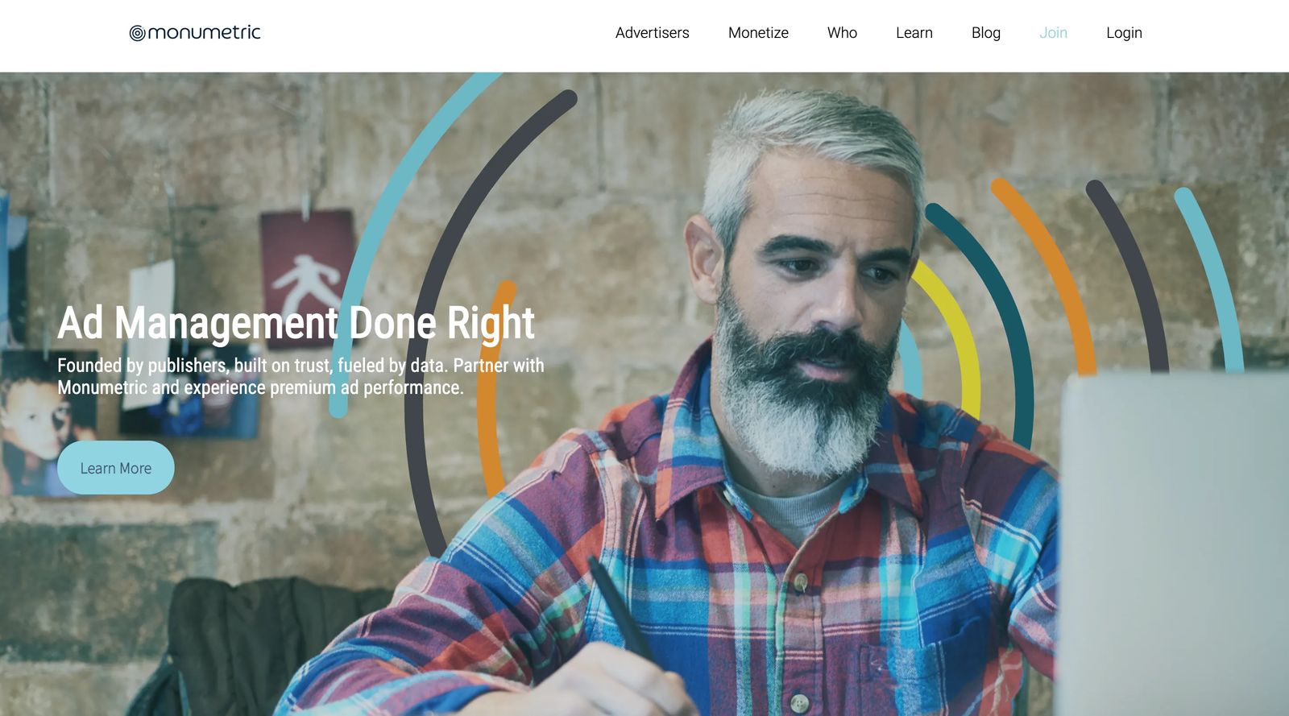Click the laptop in the foreground
Viewport: 1289px width, 716px height.
coord(1175,544)
